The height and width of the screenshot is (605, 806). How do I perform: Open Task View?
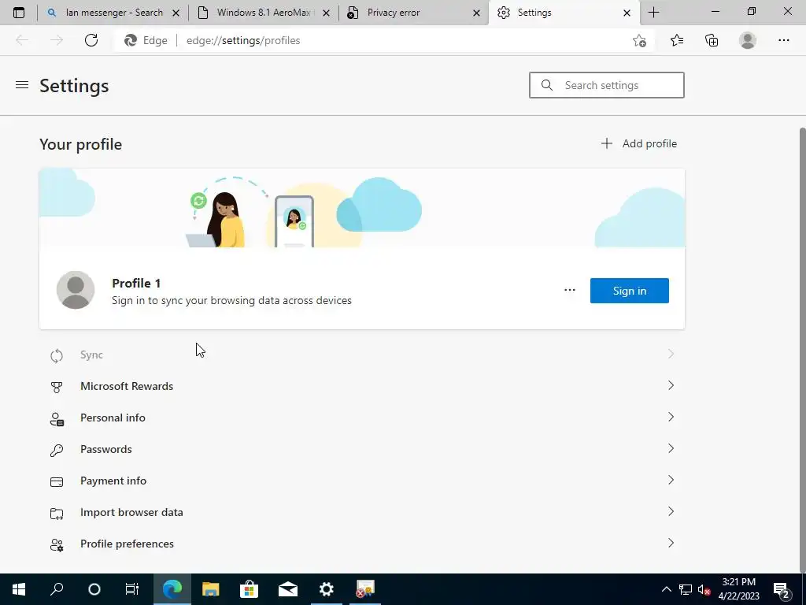coord(132,589)
